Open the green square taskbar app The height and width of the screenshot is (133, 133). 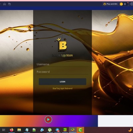[65, 130]
